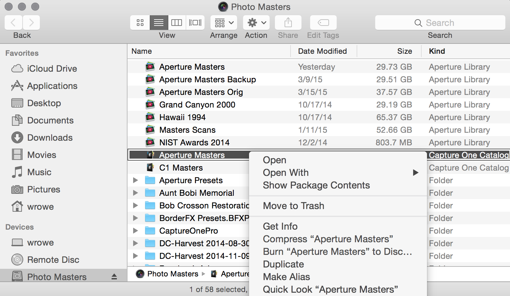
Task: Select the Aperture Masters Backup library
Action: point(319,80)
